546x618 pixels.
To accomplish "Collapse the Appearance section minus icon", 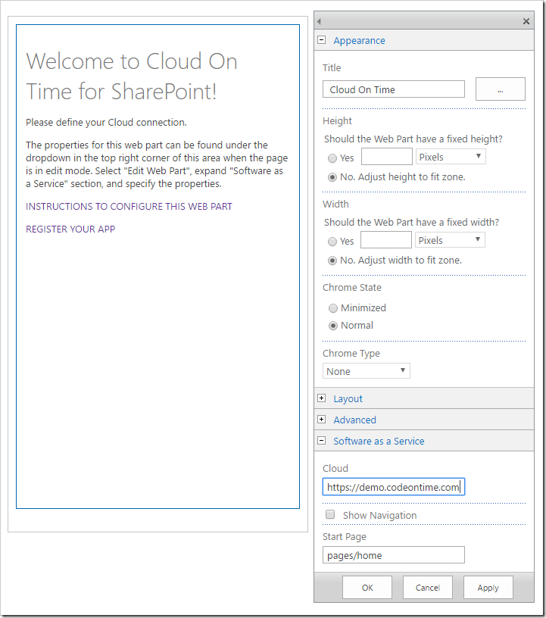I will tap(322, 40).
